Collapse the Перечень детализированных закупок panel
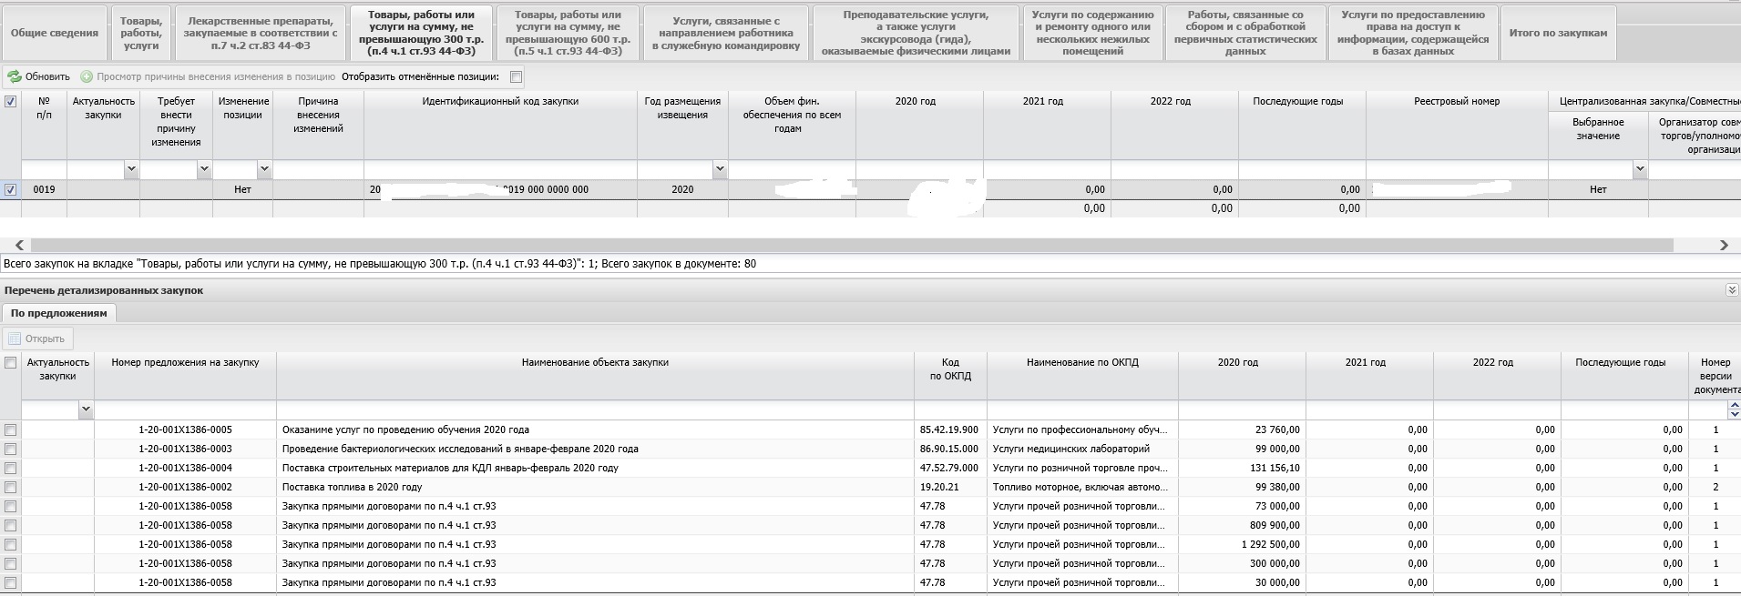The height and width of the screenshot is (596, 1741). (1731, 290)
